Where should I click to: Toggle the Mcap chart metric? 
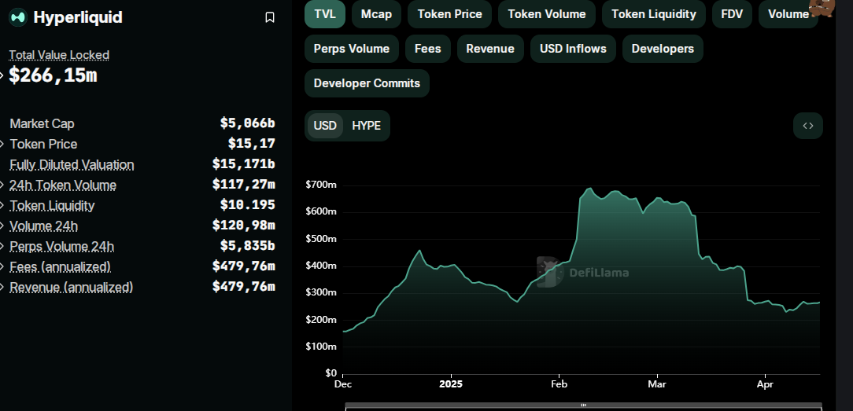[x=376, y=14]
